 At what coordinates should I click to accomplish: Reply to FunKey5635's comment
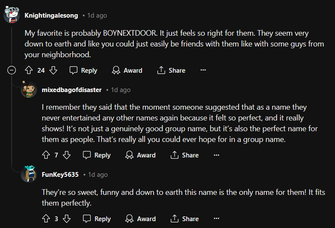pyautogui.click(x=97, y=219)
